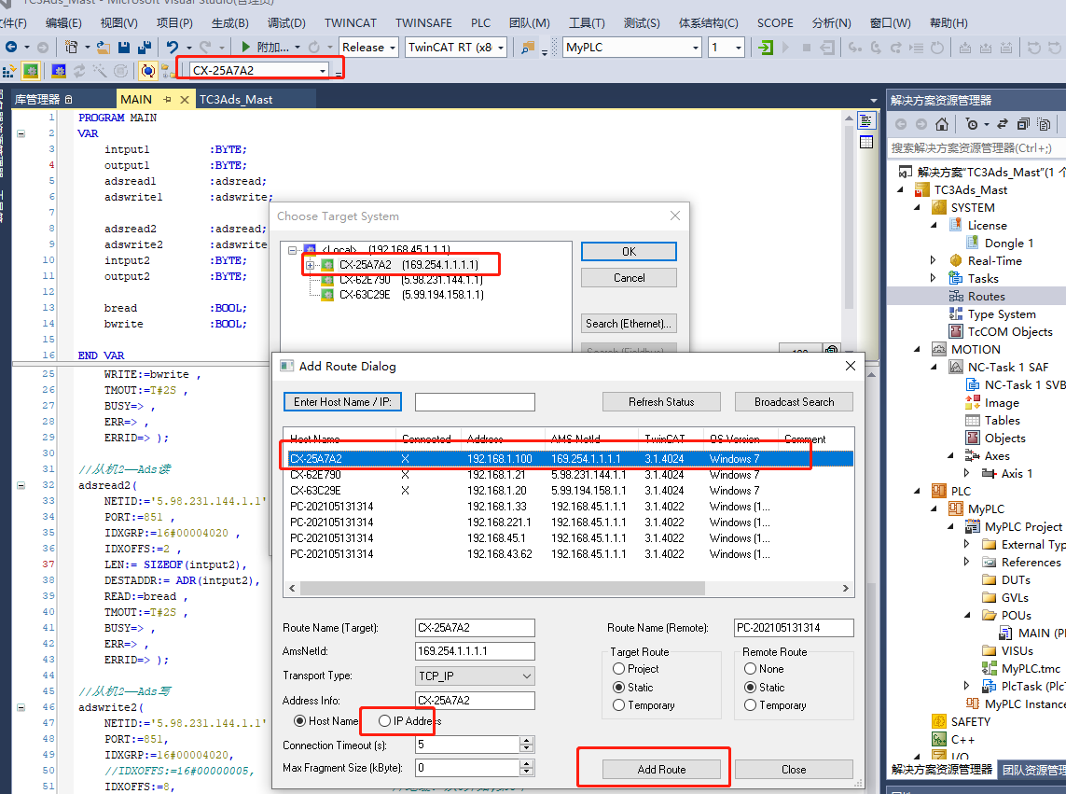
Task: Open the SCOPE menu
Action: (775, 22)
